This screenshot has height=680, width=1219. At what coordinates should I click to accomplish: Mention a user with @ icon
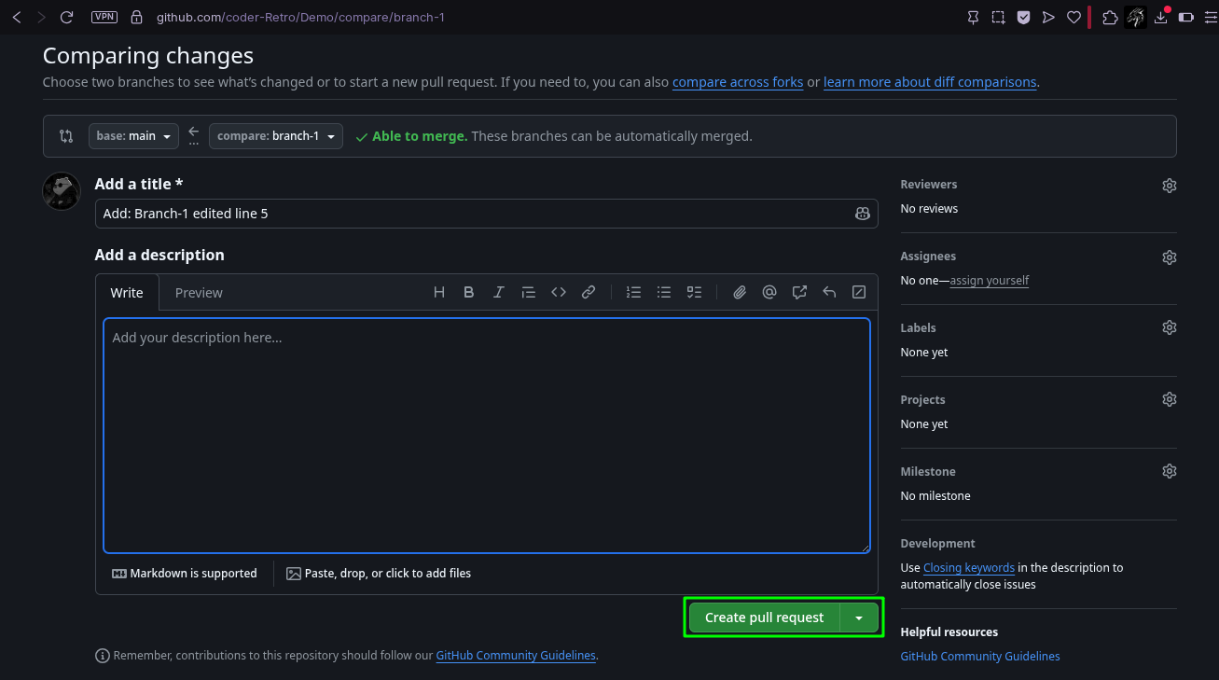(x=769, y=292)
